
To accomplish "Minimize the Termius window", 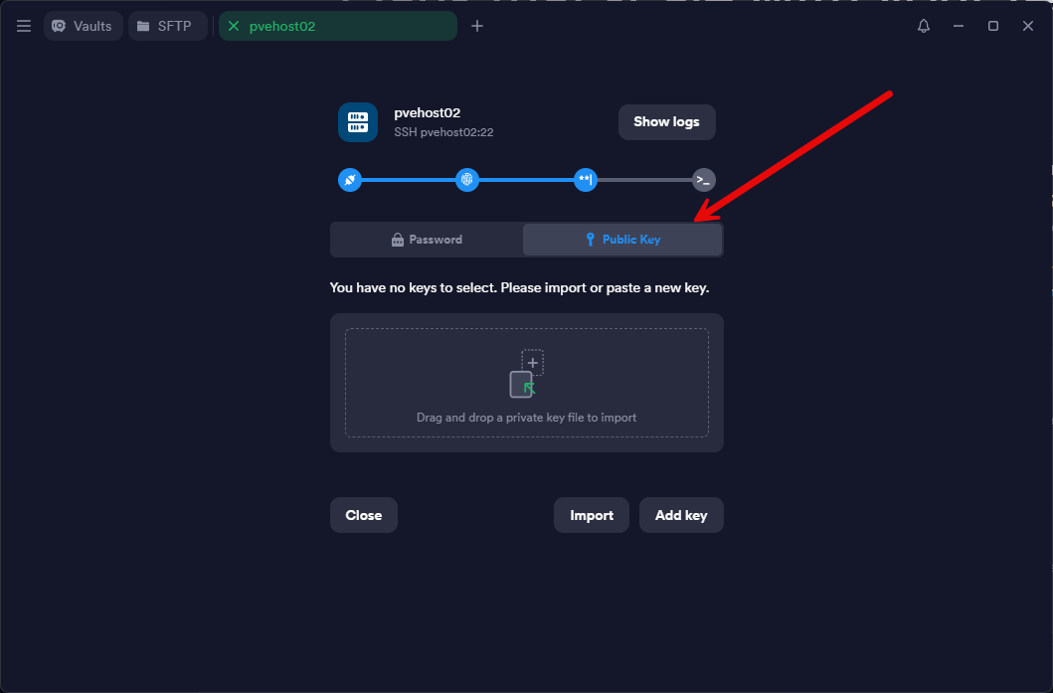I will [959, 26].
